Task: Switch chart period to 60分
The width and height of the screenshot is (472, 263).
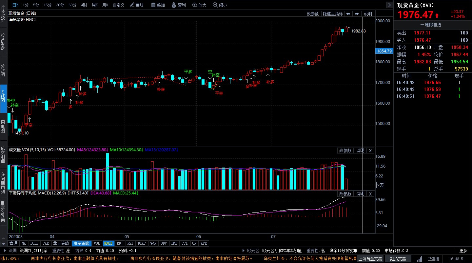Action: pos(72,5)
